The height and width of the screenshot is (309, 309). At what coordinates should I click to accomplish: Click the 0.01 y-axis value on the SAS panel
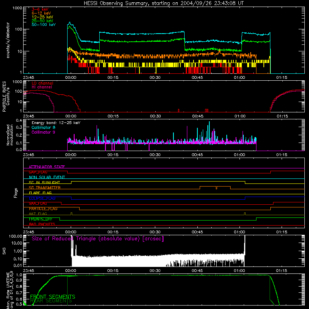pyautogui.click(x=18, y=266)
